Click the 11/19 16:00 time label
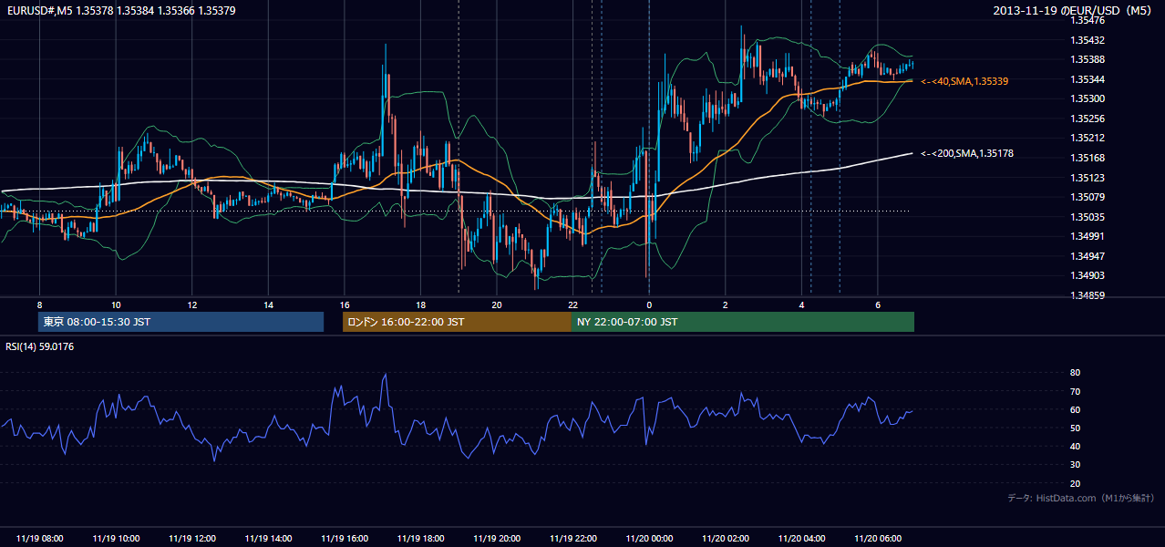1165x547 pixels. (x=345, y=539)
